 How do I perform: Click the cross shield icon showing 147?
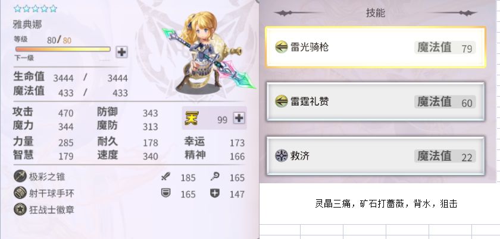click(x=215, y=193)
